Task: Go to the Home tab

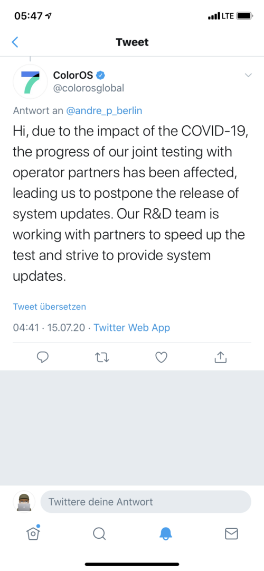Action: tap(33, 533)
